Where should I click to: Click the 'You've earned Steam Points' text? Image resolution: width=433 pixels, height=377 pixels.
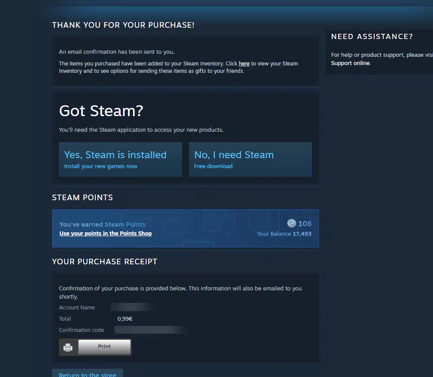tap(102, 224)
